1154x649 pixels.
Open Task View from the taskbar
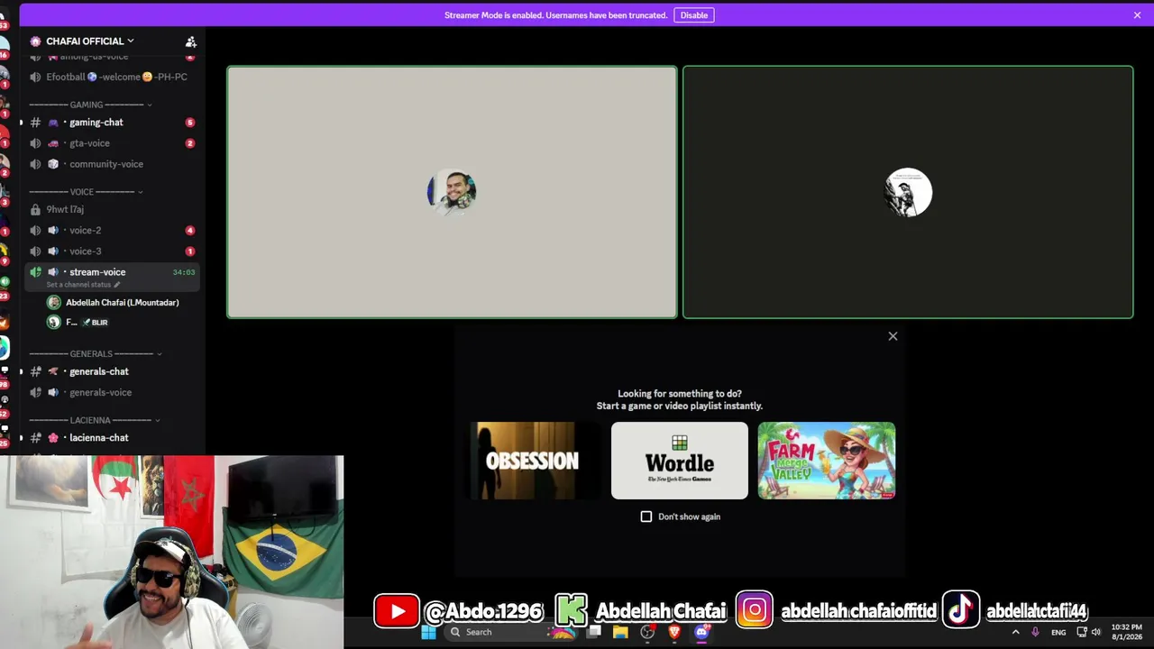pos(594,632)
